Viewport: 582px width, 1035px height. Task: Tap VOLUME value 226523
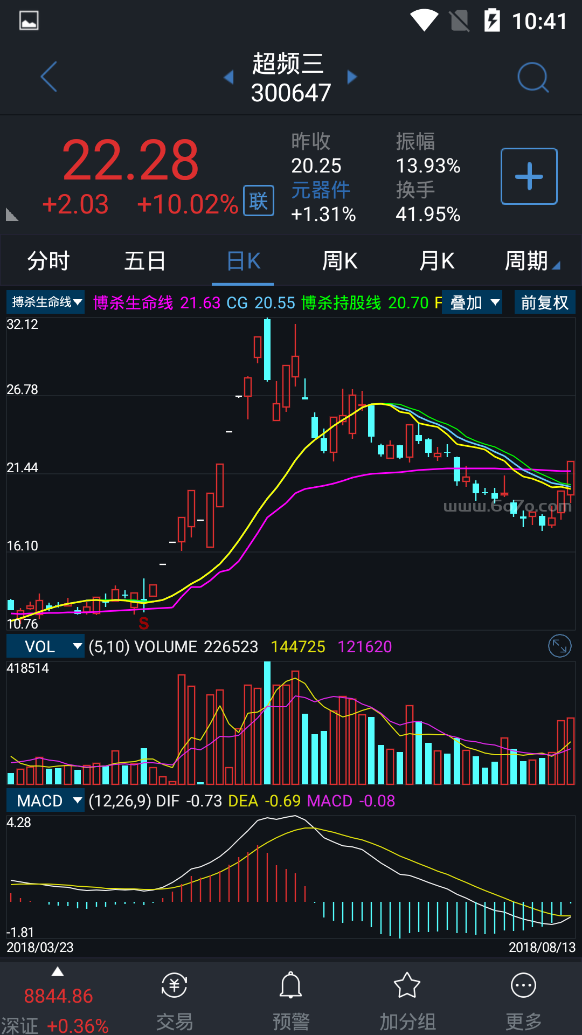231,646
